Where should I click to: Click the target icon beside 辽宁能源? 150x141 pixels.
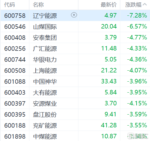pyautogui.click(x=74, y=15)
